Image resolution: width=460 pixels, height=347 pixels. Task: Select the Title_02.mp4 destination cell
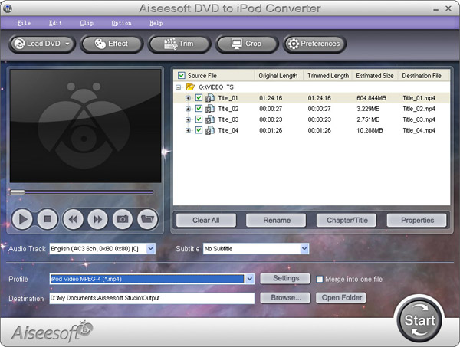[x=419, y=109]
